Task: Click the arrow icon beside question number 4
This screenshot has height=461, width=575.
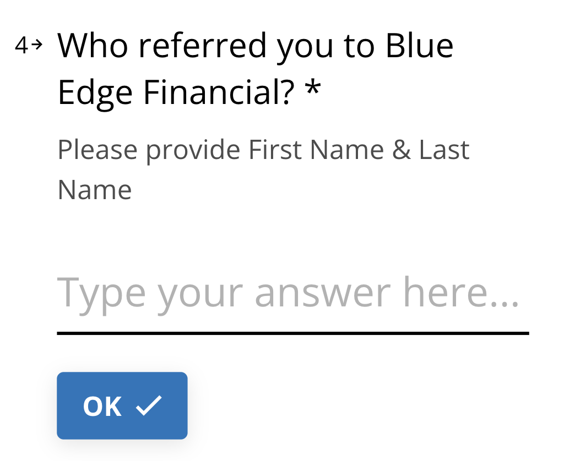Action: coord(37,45)
